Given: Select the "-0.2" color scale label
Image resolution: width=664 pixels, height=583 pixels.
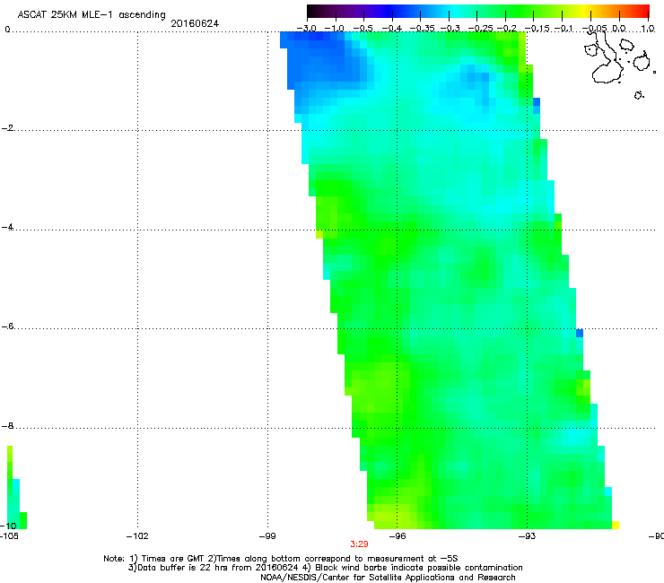Looking at the screenshot, I should coord(507,29).
